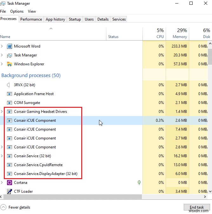Click the purple Cortana icon
This screenshot has width=212, height=214.
[10, 183]
